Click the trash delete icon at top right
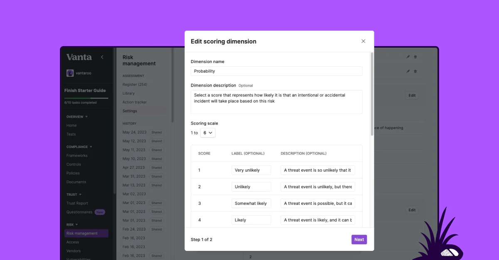The height and width of the screenshot is (260, 499). (415, 56)
